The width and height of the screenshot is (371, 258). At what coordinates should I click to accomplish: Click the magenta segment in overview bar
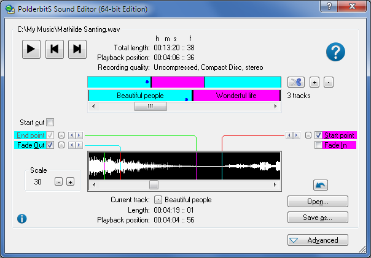tap(178, 82)
